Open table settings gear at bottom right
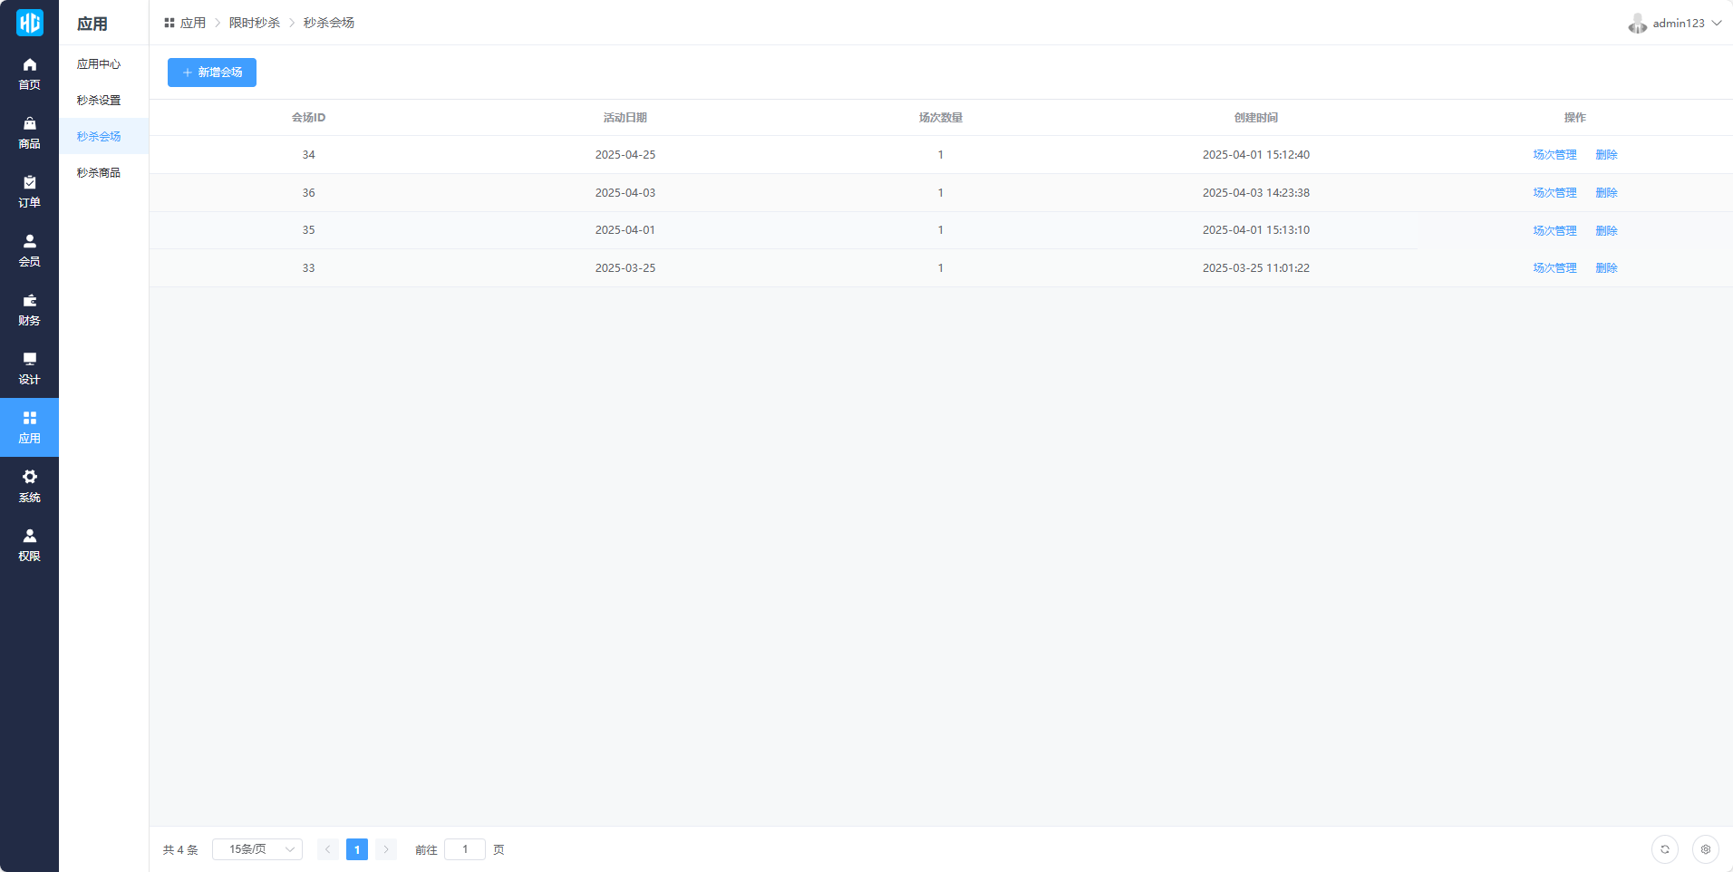The height and width of the screenshot is (872, 1733). (1705, 849)
